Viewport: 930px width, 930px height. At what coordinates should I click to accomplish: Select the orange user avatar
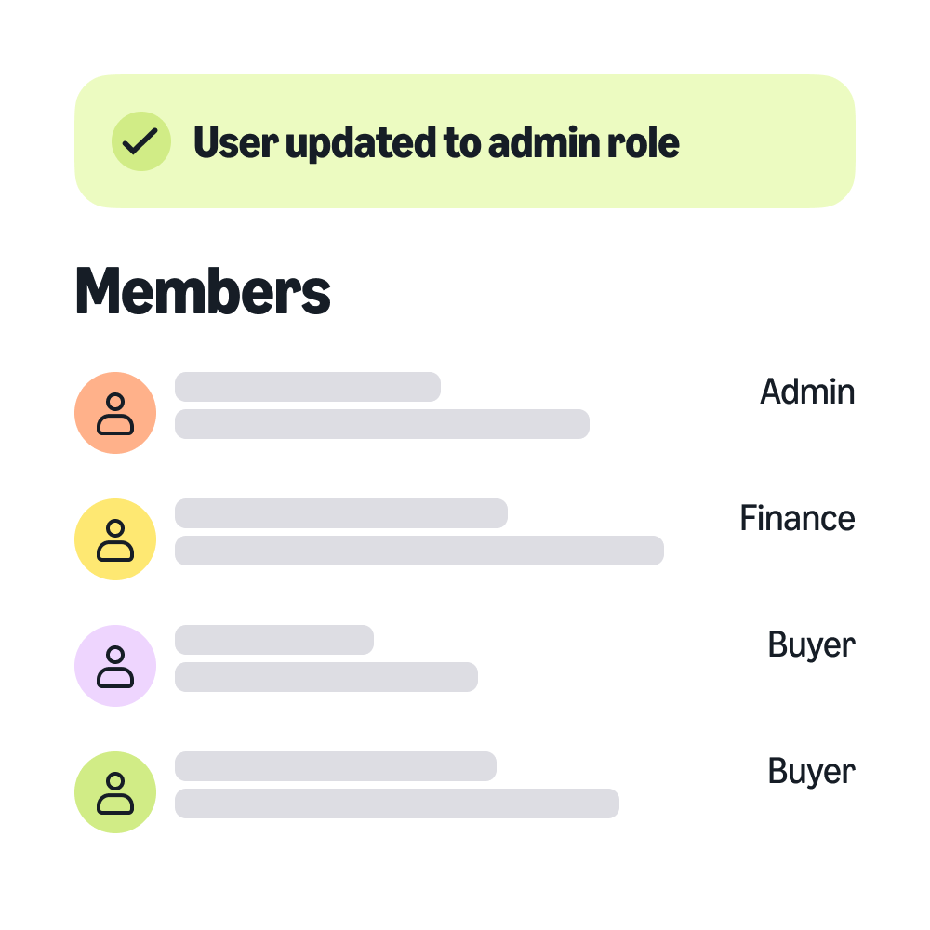115,413
